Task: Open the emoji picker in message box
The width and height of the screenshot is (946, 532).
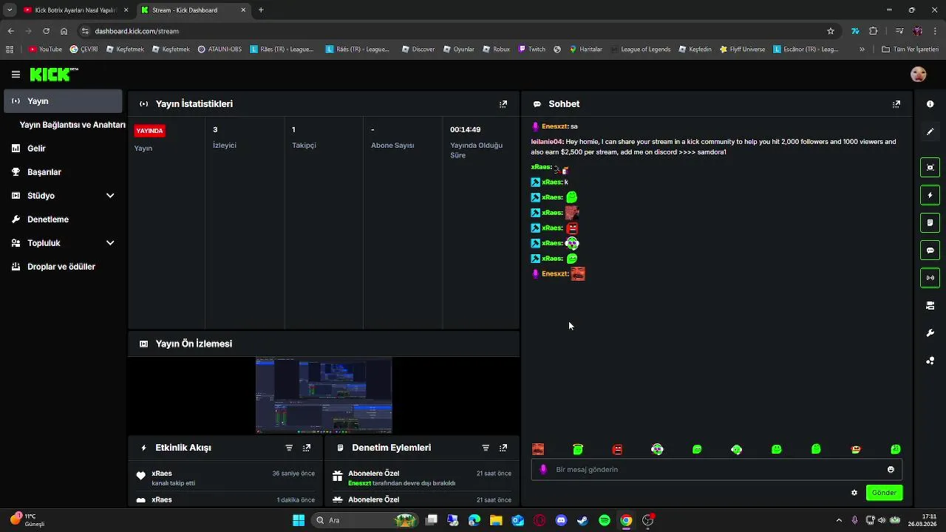Action: [x=891, y=469]
